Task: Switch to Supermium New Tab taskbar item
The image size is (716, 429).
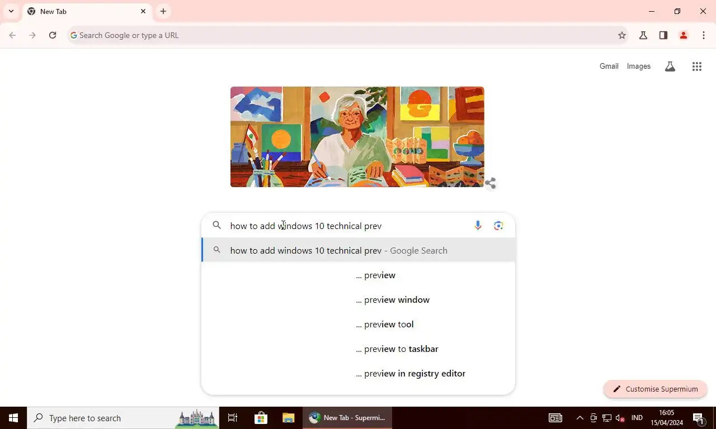Action: click(x=348, y=418)
